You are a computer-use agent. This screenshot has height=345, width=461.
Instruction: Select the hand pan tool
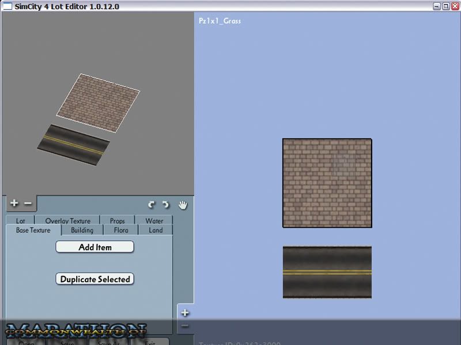tap(183, 205)
